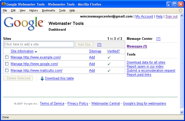Open Manage http://www.mattcutts.com/
The width and height of the screenshot is (185, 121).
click(36, 71)
